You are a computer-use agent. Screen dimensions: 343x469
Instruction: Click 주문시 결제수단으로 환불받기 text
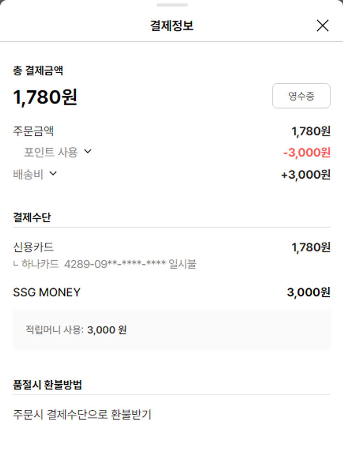(x=82, y=415)
